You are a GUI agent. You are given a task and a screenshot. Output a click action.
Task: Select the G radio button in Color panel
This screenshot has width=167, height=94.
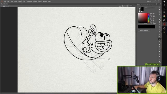coord(151,21)
